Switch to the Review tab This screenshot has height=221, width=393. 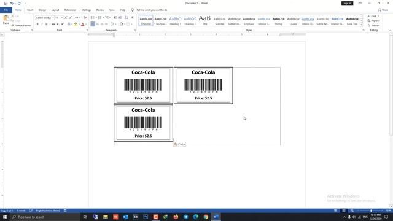pyautogui.click(x=100, y=10)
